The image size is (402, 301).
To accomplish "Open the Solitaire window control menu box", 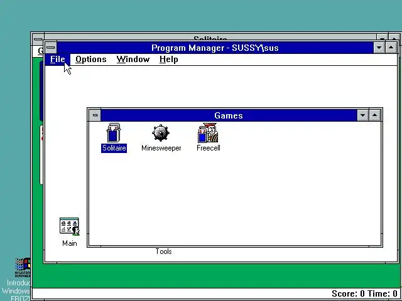I will (x=38, y=39).
